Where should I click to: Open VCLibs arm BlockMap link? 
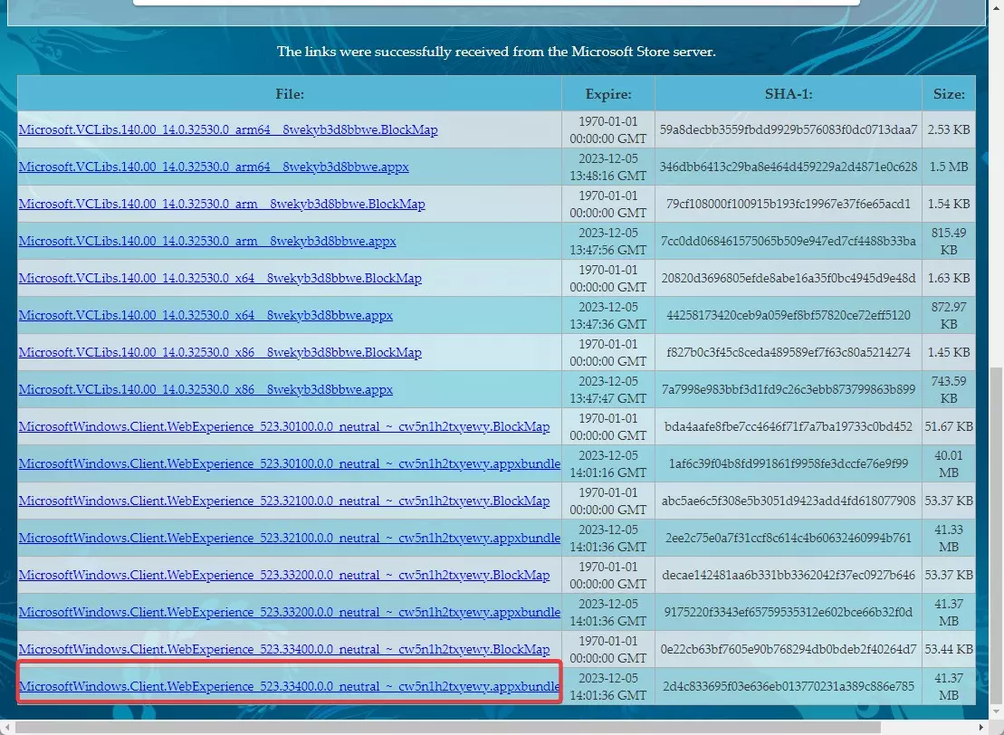point(222,204)
